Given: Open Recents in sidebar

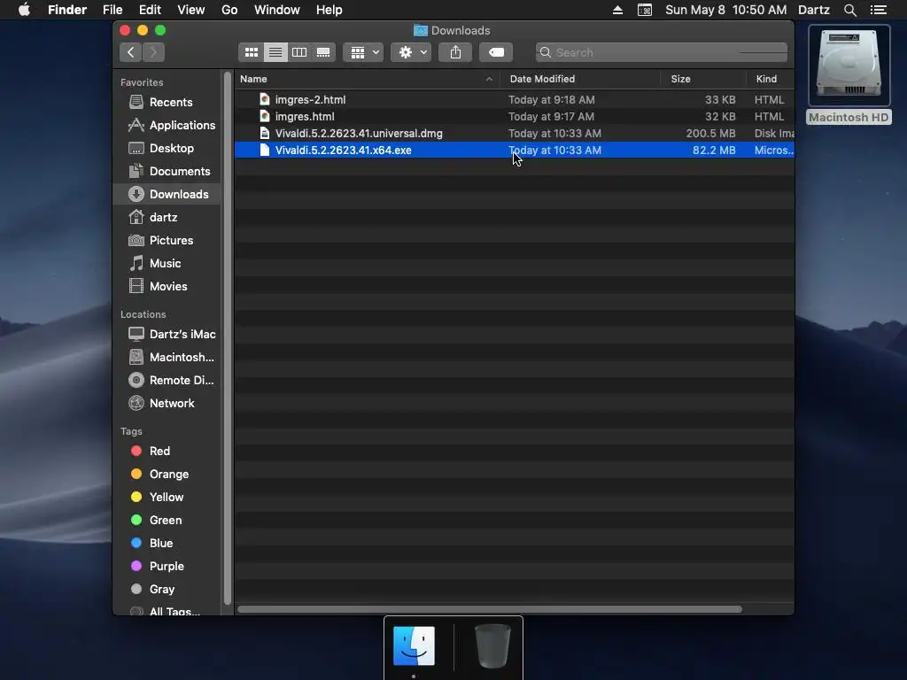Looking at the screenshot, I should click(167, 103).
